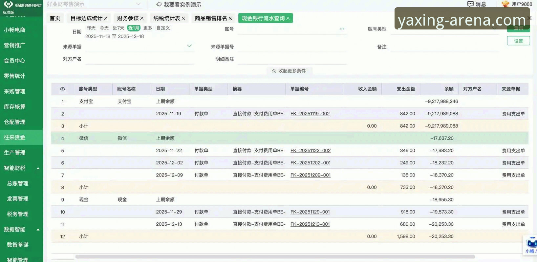Click the 备注 input field
The height and width of the screenshot is (262, 537).
coord(444,47)
